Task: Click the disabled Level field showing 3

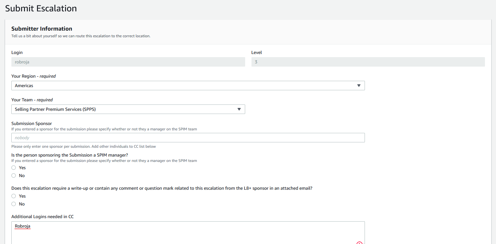Action: (x=368, y=62)
